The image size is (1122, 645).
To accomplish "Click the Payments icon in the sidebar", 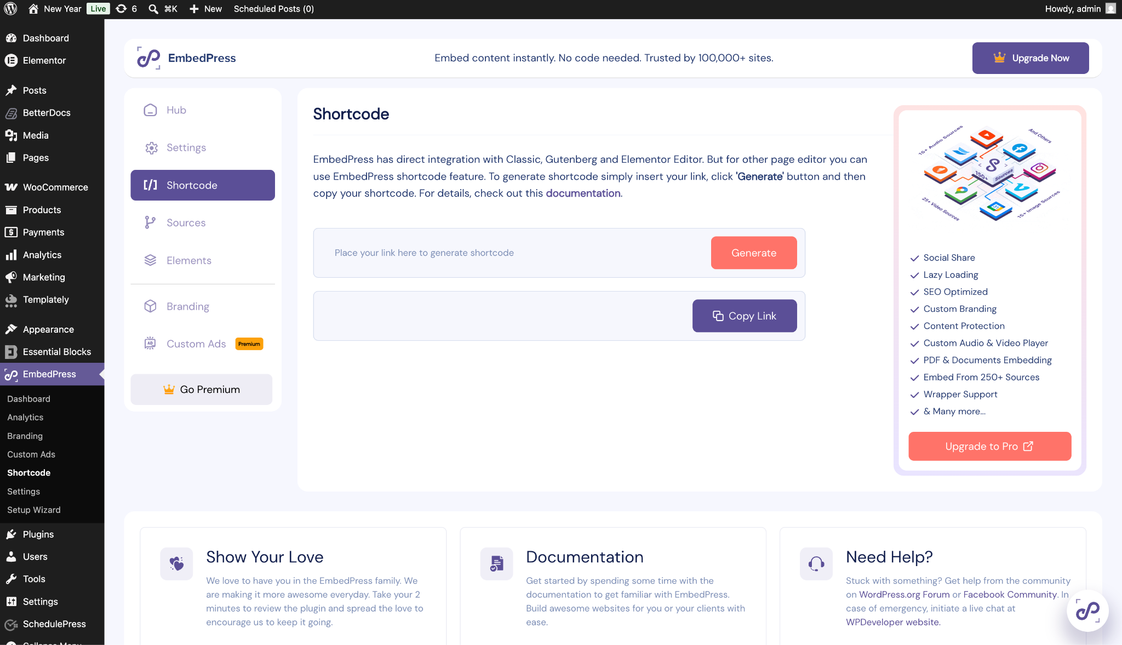I will [x=11, y=232].
